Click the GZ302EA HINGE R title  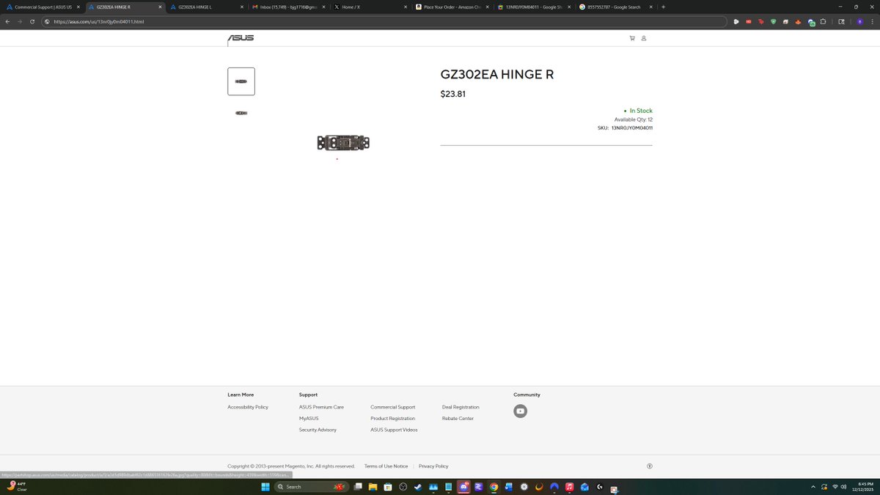[x=497, y=75]
